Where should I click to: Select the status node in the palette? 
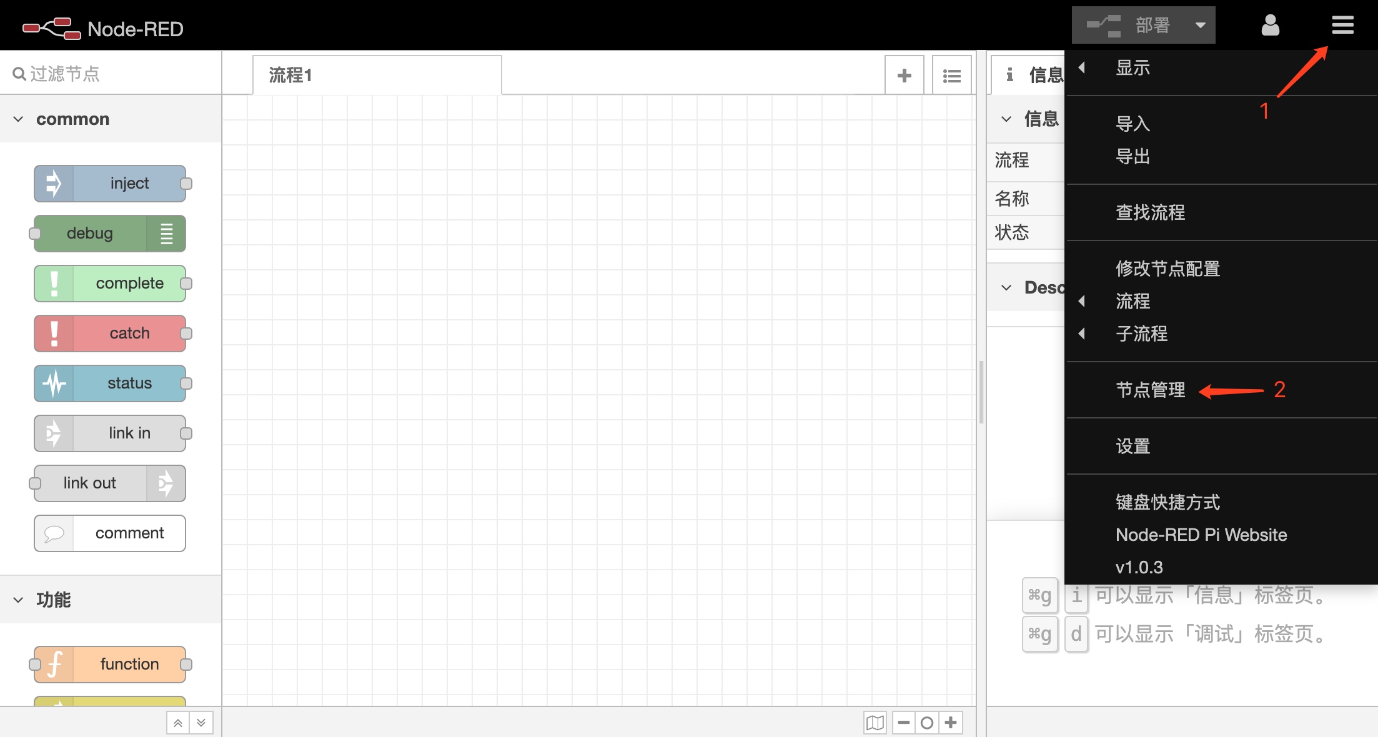point(129,383)
